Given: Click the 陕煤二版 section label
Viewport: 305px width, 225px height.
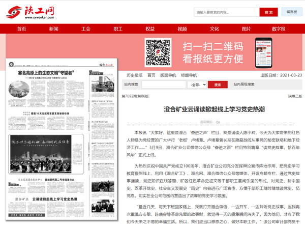Looking at the screenshot, I should coord(295,96).
